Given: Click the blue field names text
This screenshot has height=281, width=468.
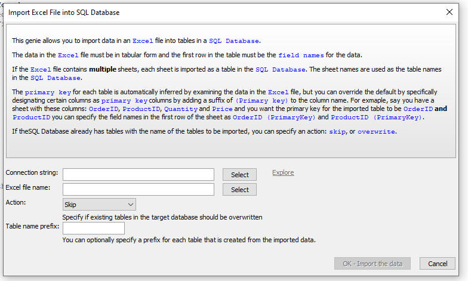Looking at the screenshot, I should click(301, 55).
